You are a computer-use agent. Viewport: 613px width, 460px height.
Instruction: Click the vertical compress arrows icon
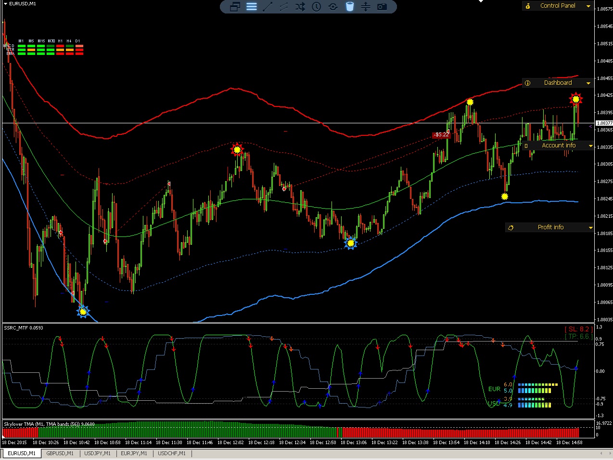tap(366, 7)
